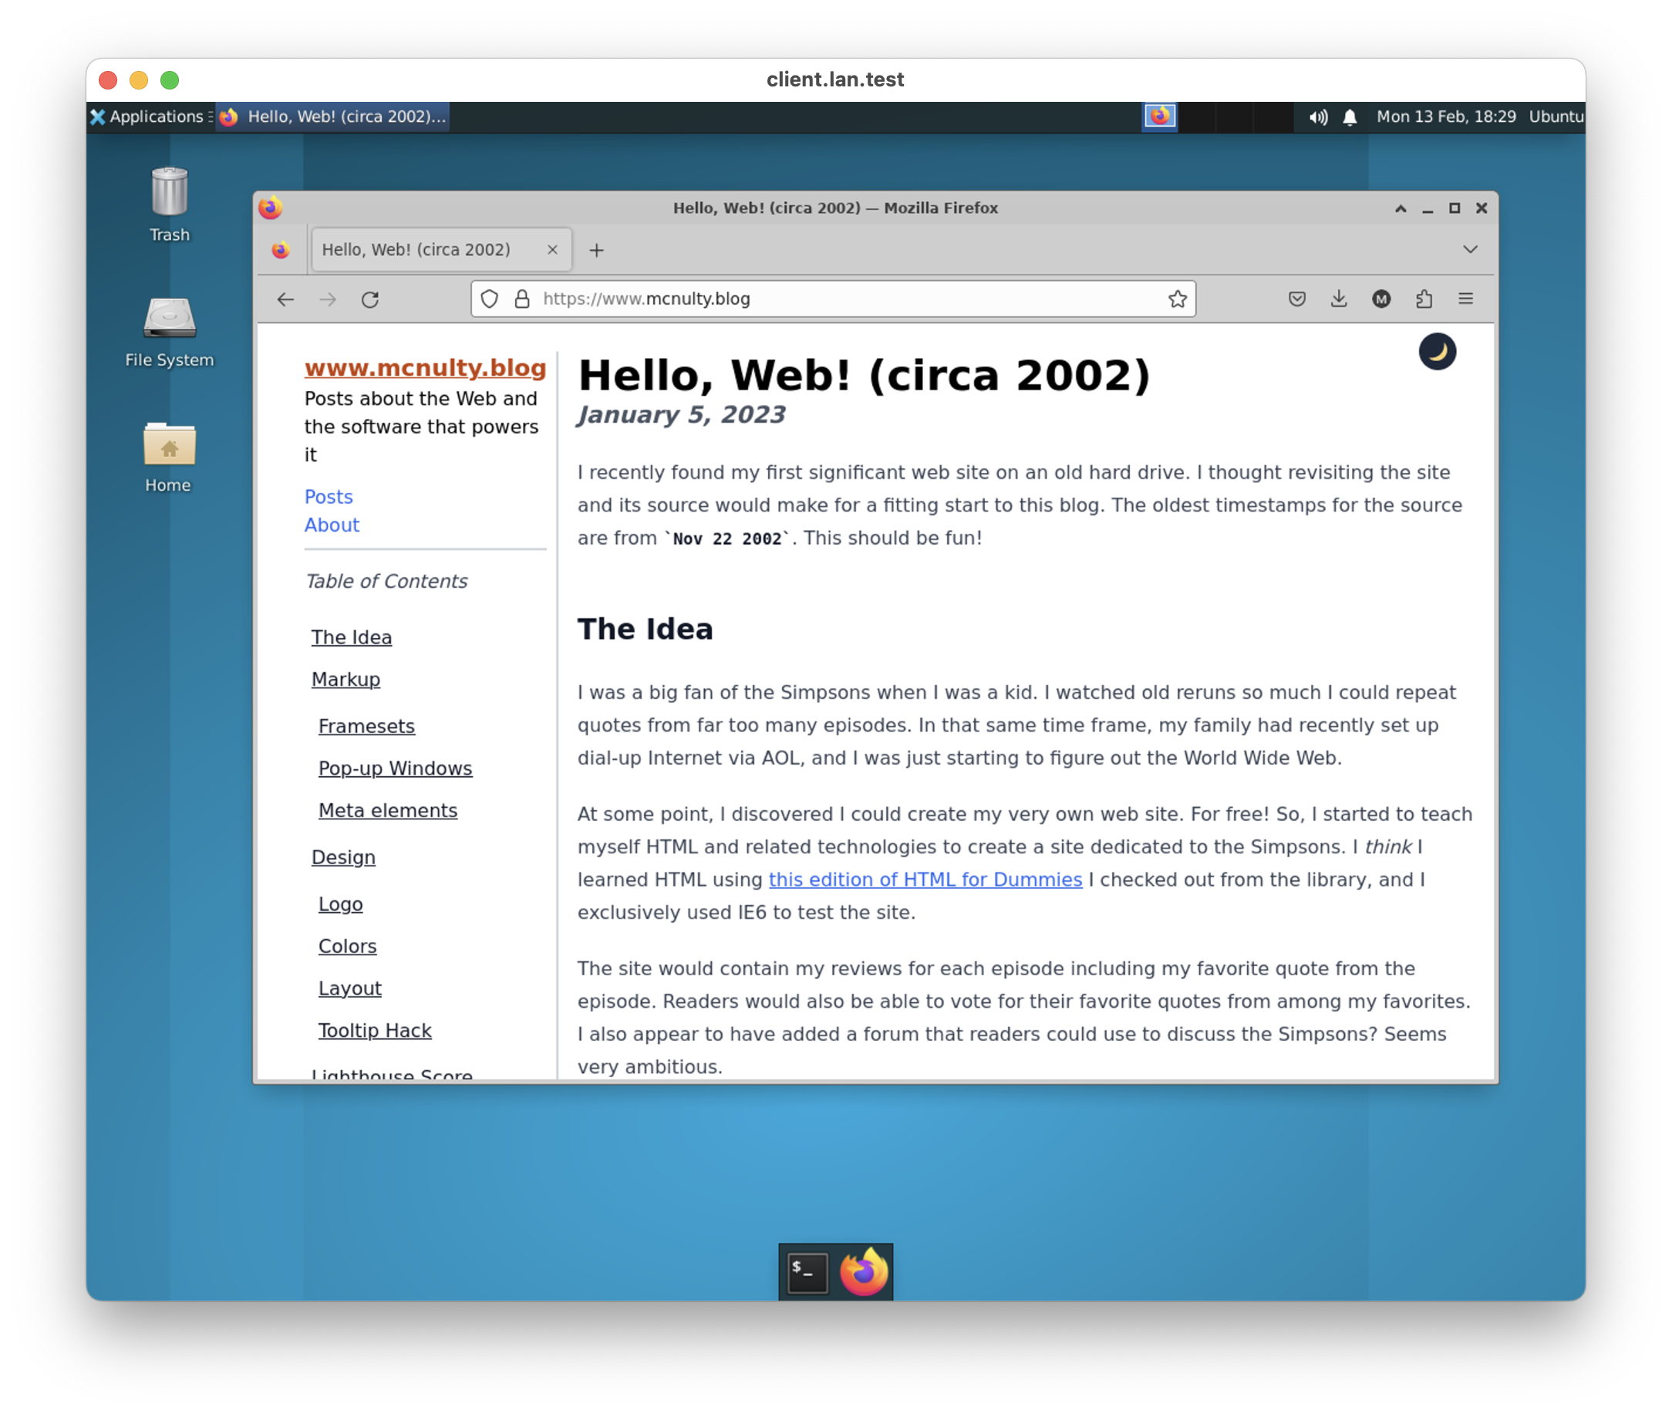Viewport: 1672px width, 1415px height.
Task: Save page to Pocket
Action: 1296,299
